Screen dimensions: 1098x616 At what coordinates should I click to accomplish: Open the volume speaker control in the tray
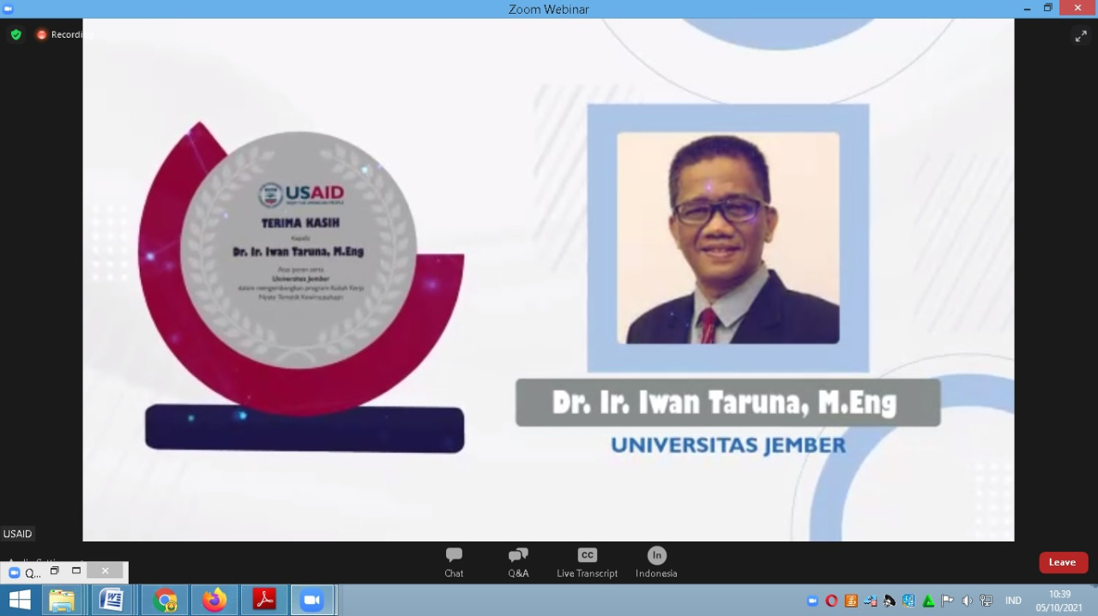[967, 601]
